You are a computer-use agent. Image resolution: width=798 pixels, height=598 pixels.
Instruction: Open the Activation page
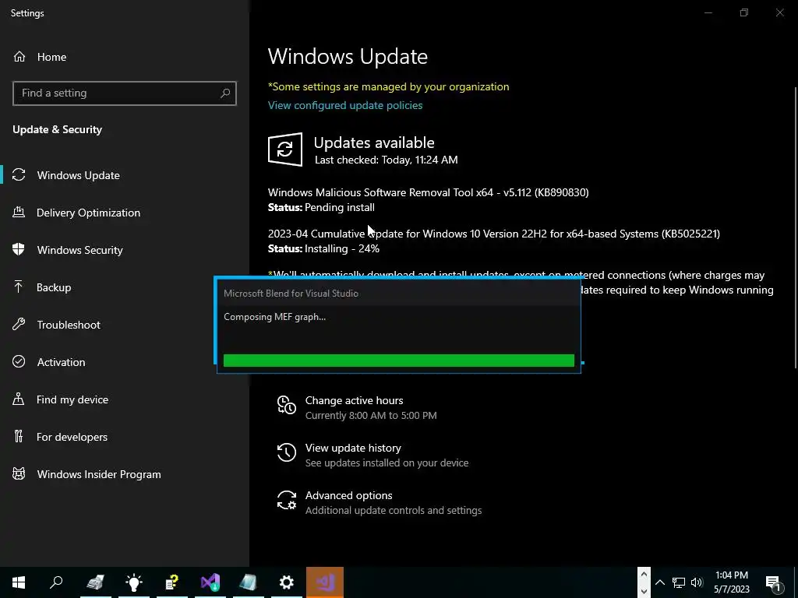pyautogui.click(x=61, y=362)
